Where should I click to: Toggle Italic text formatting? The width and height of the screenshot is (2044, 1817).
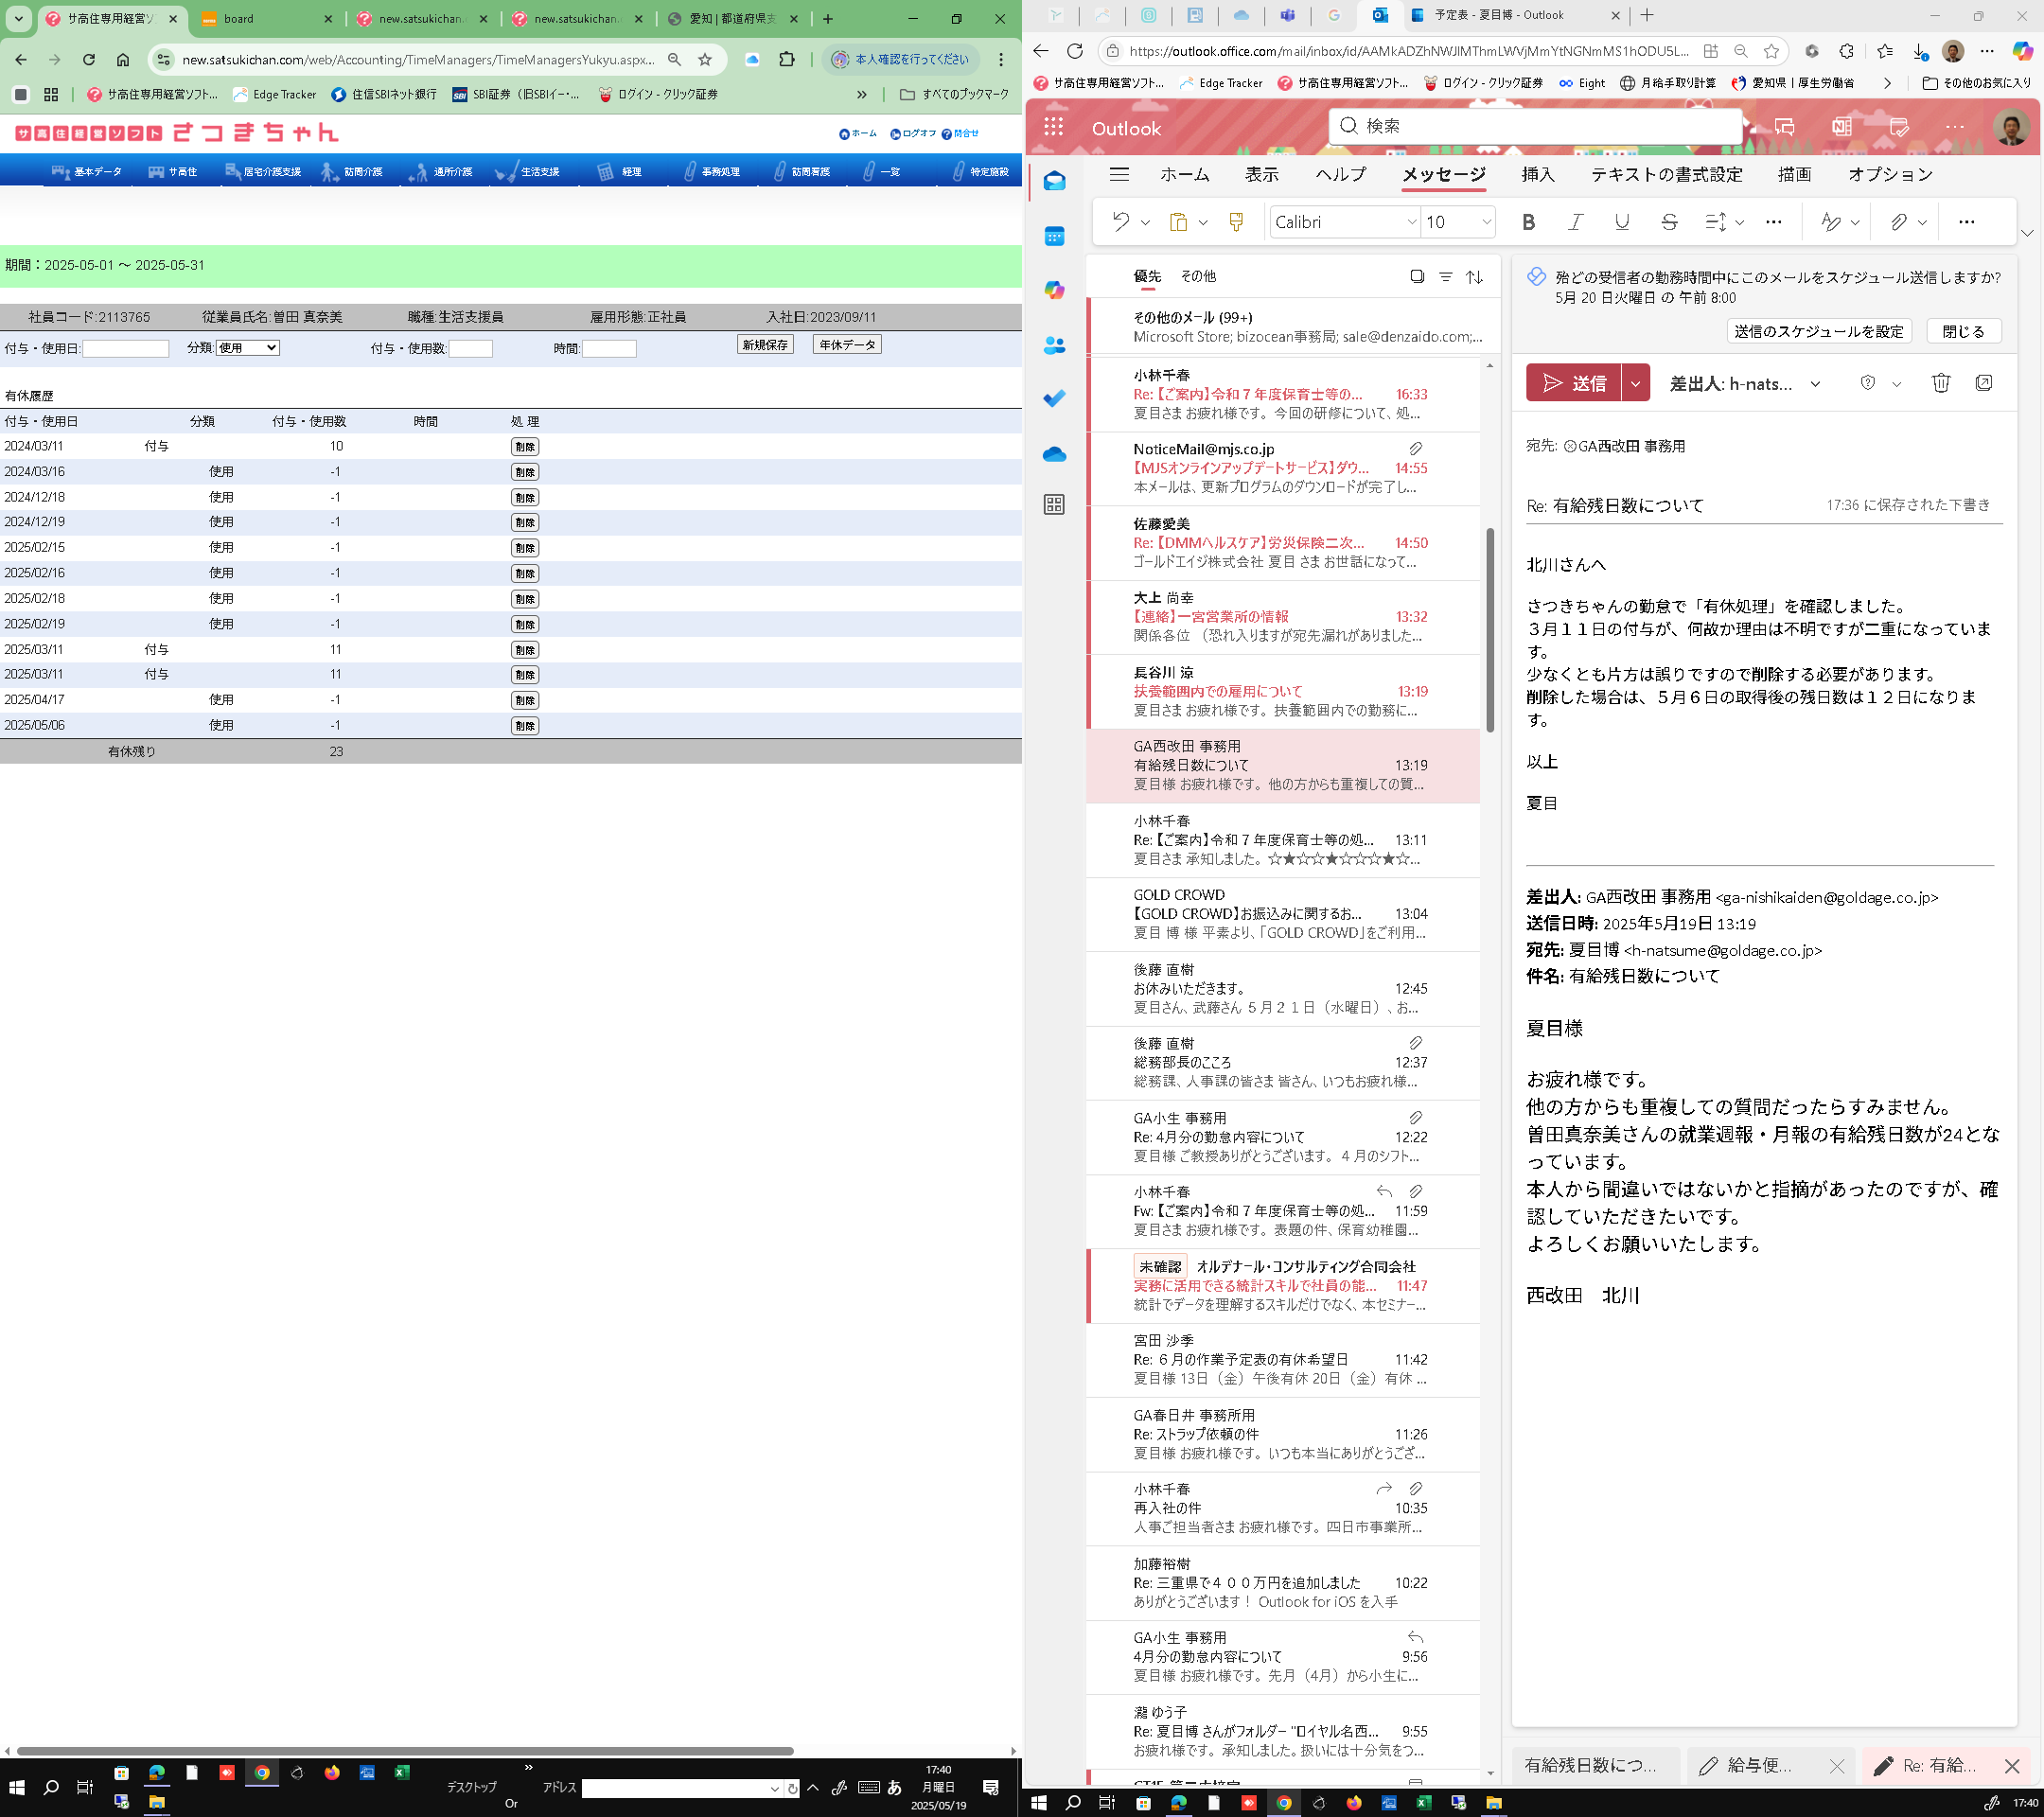pos(1575,222)
